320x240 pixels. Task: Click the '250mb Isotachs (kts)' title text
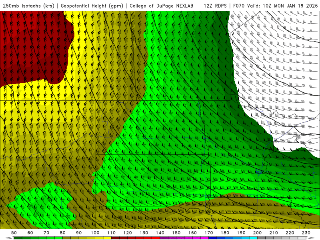point(28,6)
